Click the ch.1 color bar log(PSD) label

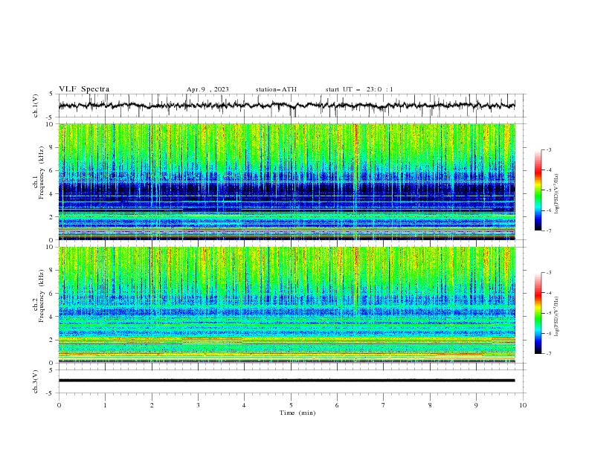click(557, 194)
